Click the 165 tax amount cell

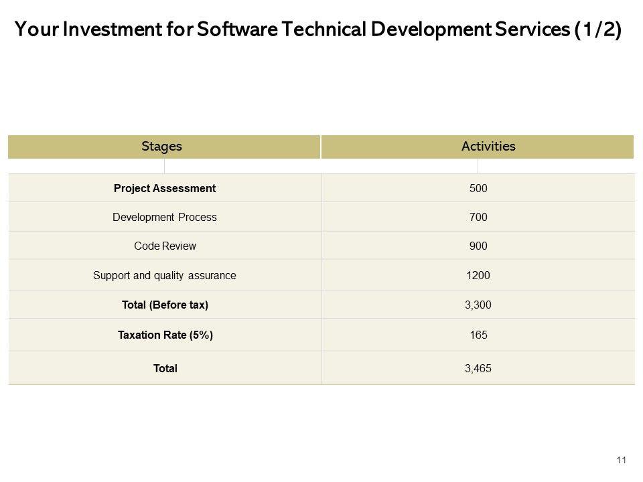coord(478,335)
